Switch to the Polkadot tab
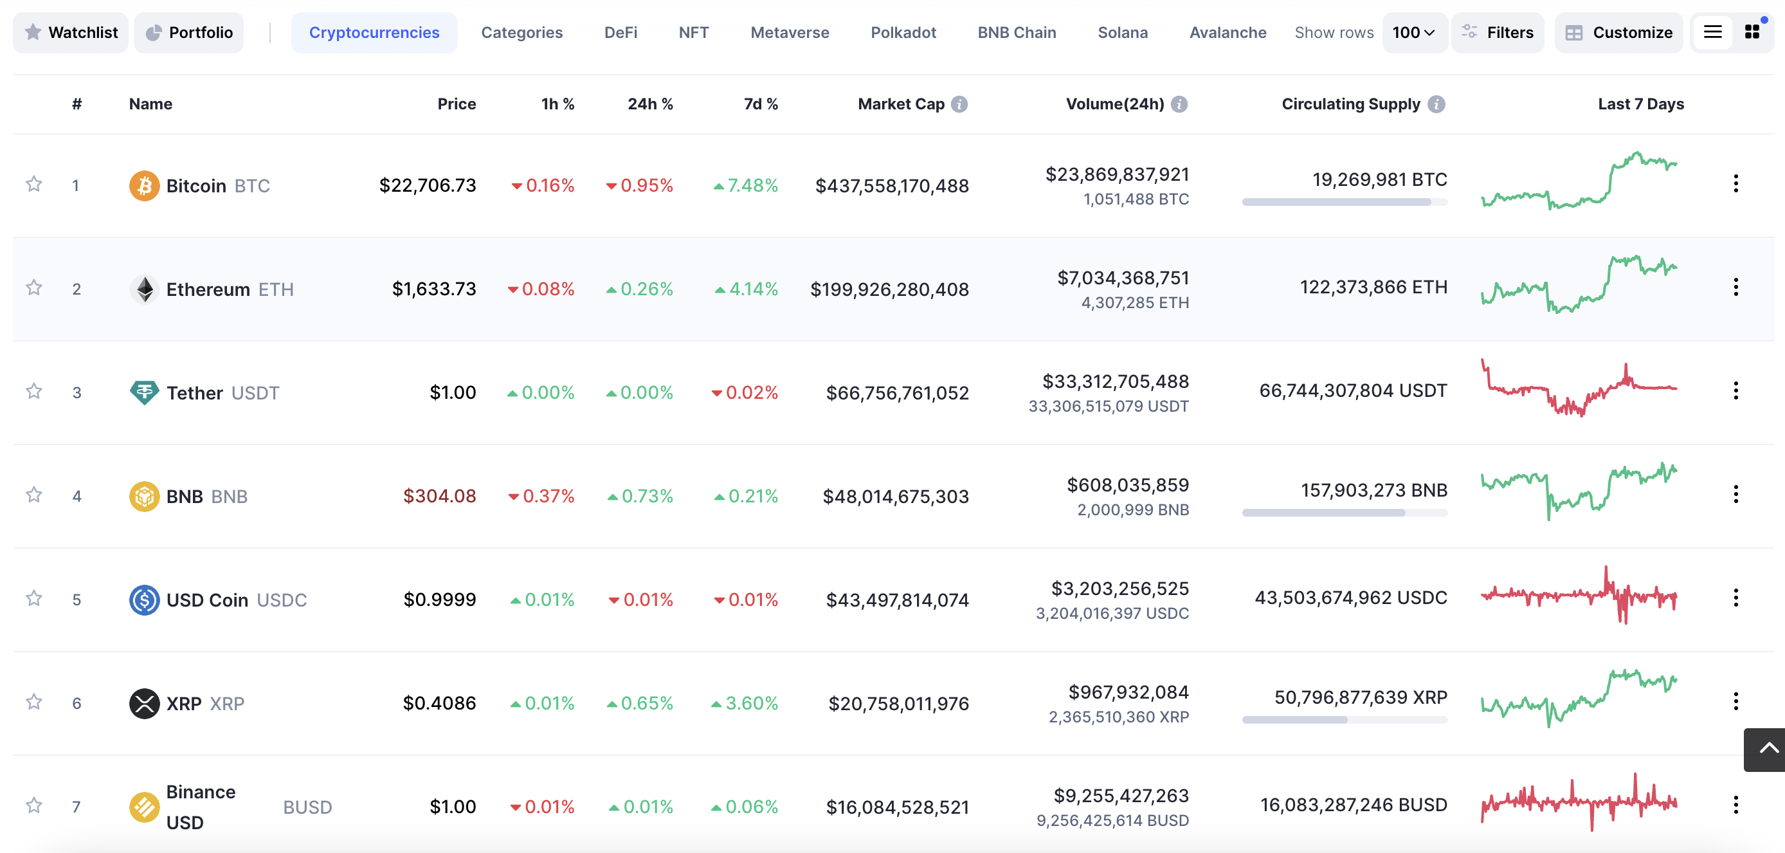This screenshot has height=853, width=1785. coord(903,33)
